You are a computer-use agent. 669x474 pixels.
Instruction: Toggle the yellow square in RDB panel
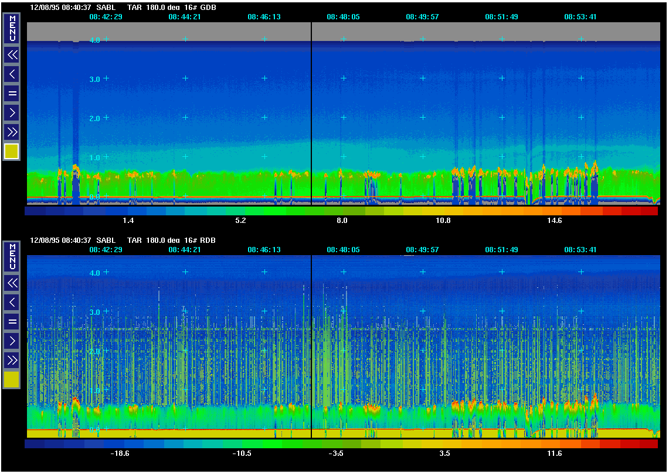(x=12, y=380)
